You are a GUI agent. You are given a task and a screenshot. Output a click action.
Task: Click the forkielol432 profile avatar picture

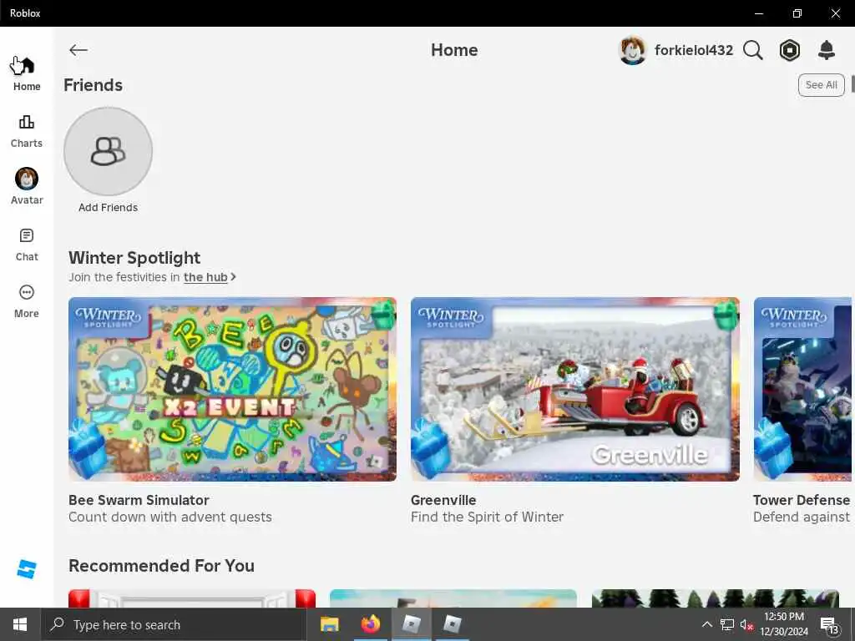click(633, 50)
